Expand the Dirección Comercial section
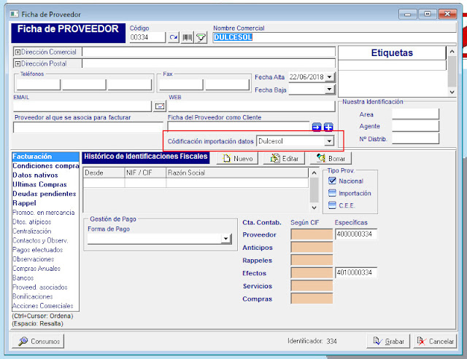The width and height of the screenshot is (467, 359). coord(18,52)
